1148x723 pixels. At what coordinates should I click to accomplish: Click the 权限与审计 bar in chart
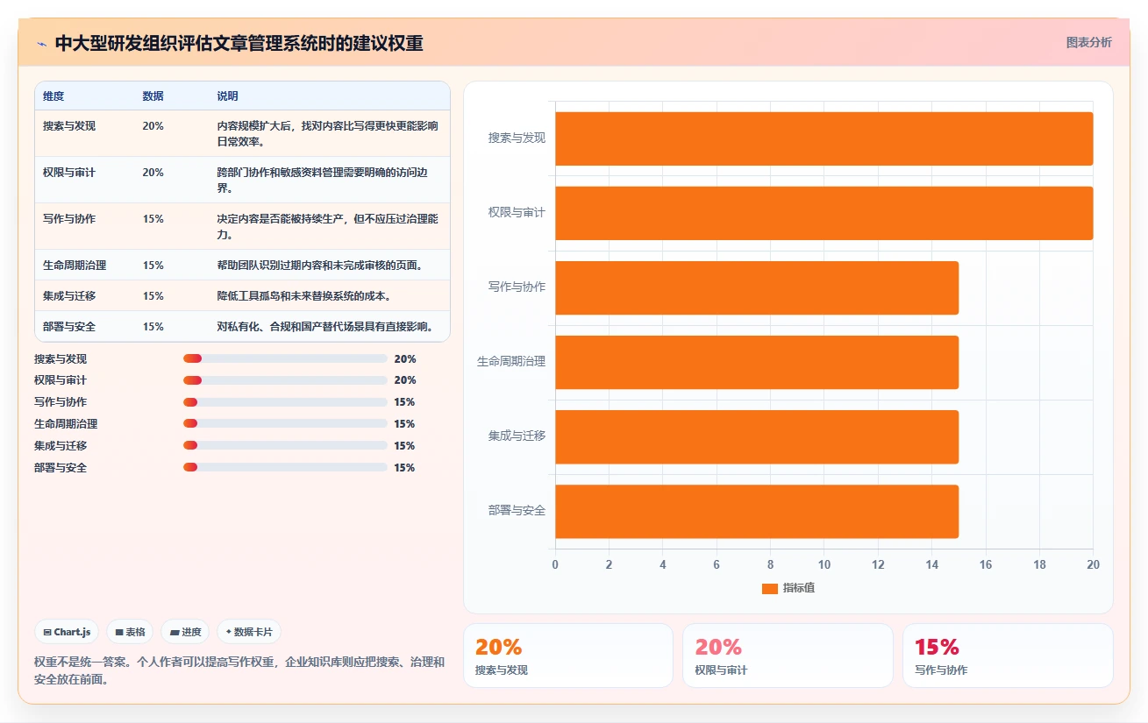824,213
